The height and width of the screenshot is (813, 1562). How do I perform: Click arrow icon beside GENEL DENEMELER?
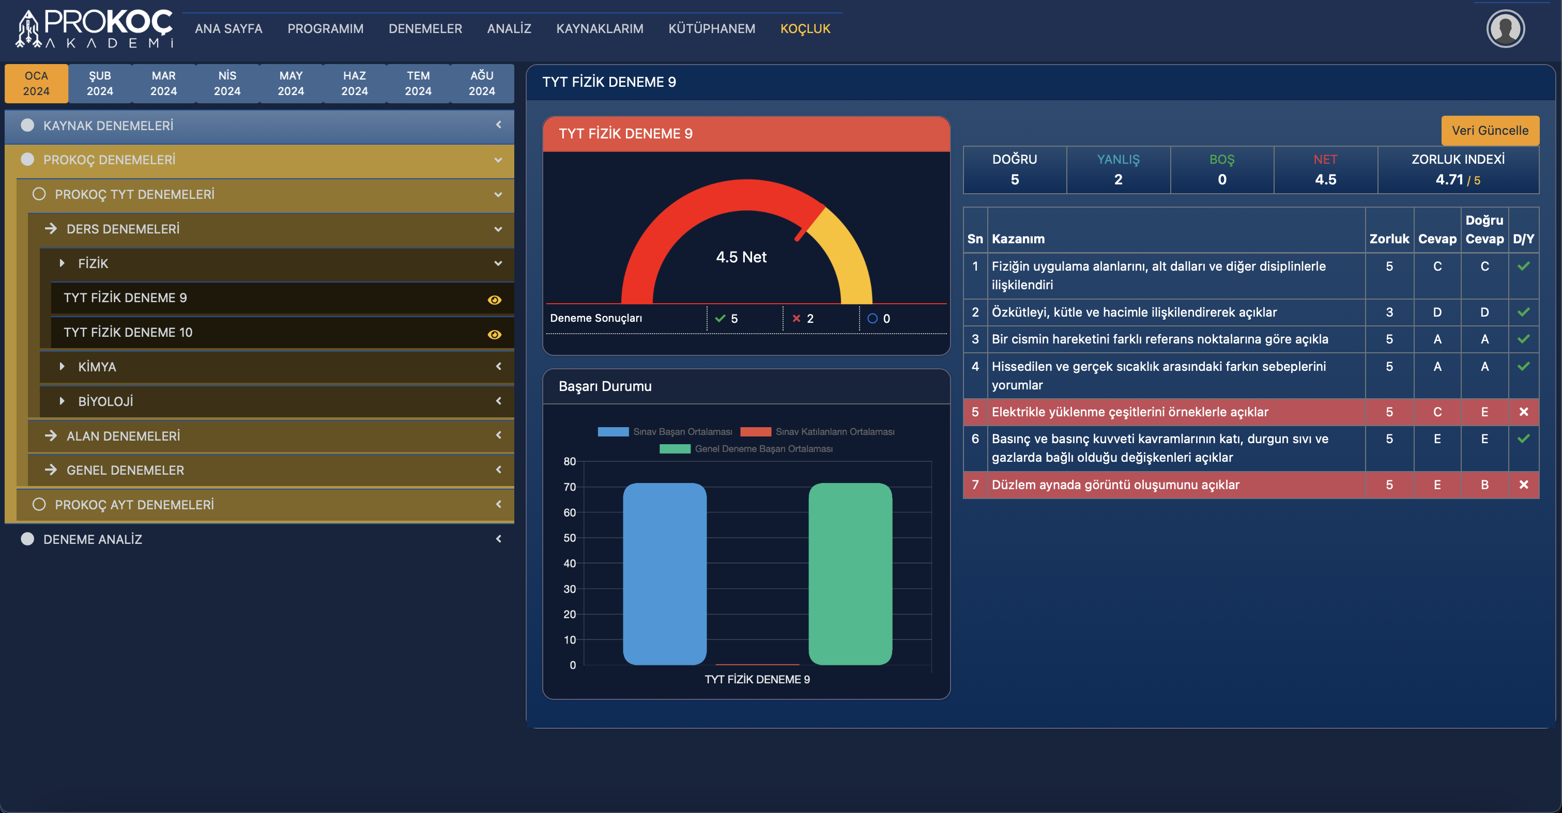(51, 470)
